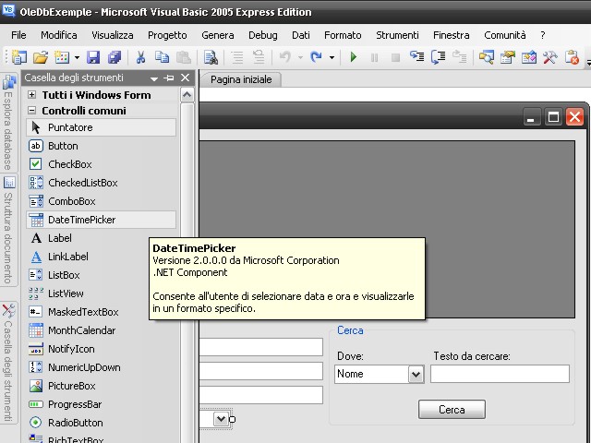Click the Testo da cercare input field
This screenshot has height=443, width=591.
coord(500,374)
